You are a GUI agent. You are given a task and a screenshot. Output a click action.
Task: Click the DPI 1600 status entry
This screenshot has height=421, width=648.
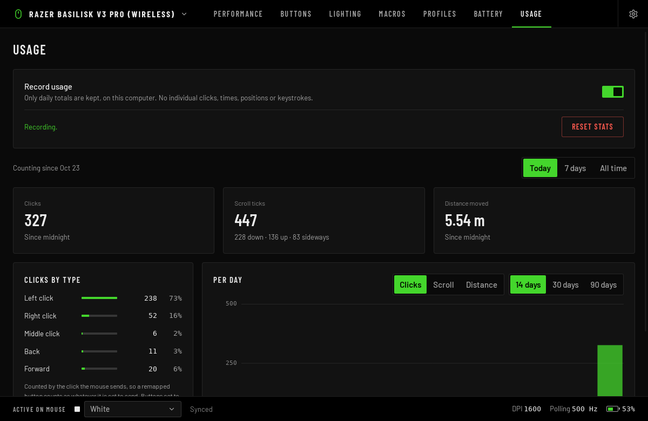click(x=526, y=409)
